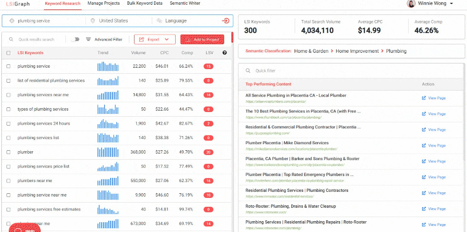Click external link icon for Roto-Rooter Plumbing, Drains

point(424,209)
